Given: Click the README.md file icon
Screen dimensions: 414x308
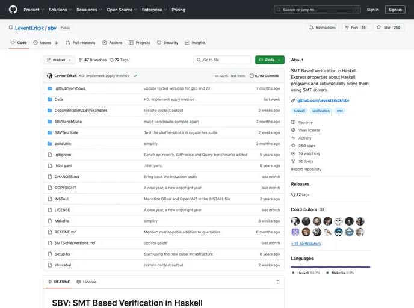Looking at the screenshot, I should 49,232.
